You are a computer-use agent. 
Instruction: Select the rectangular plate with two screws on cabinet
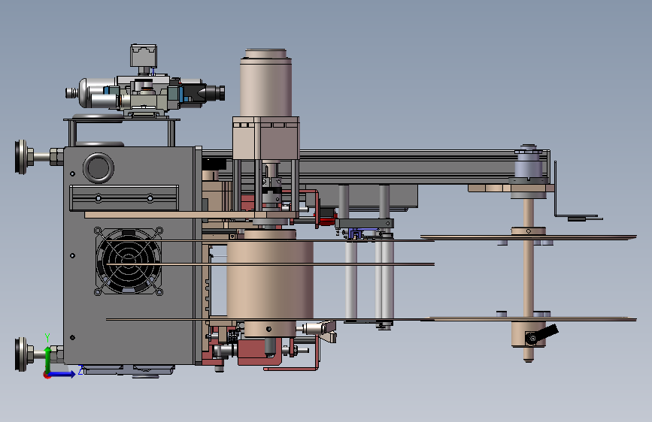(x=124, y=198)
